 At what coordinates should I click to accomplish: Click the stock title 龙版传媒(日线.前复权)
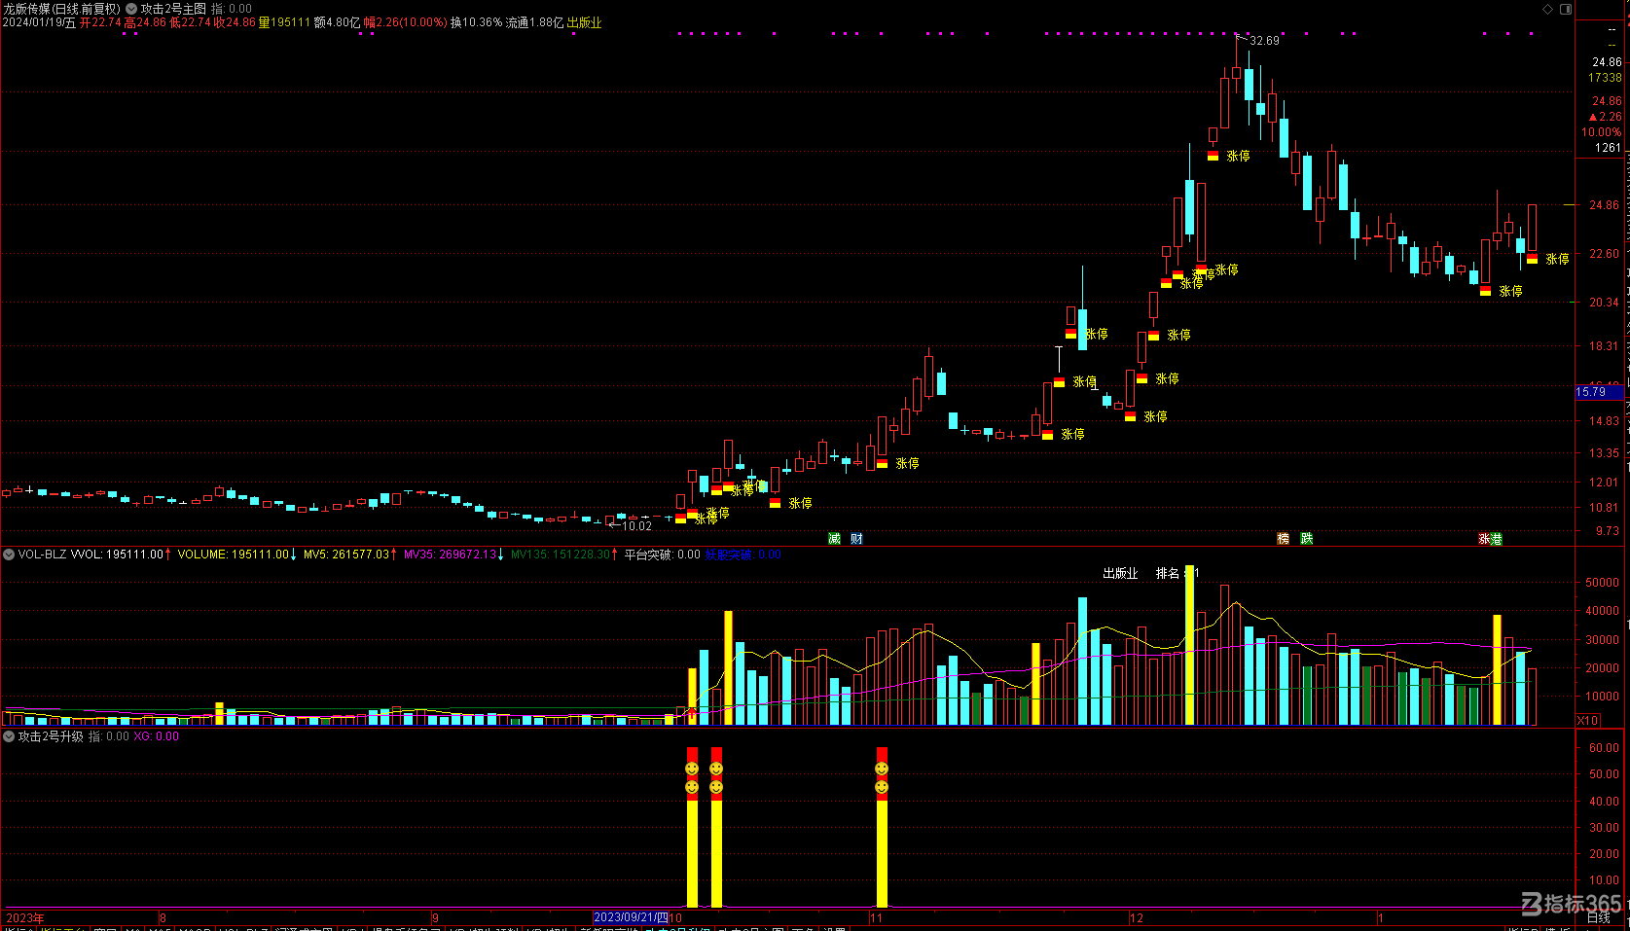(61, 9)
